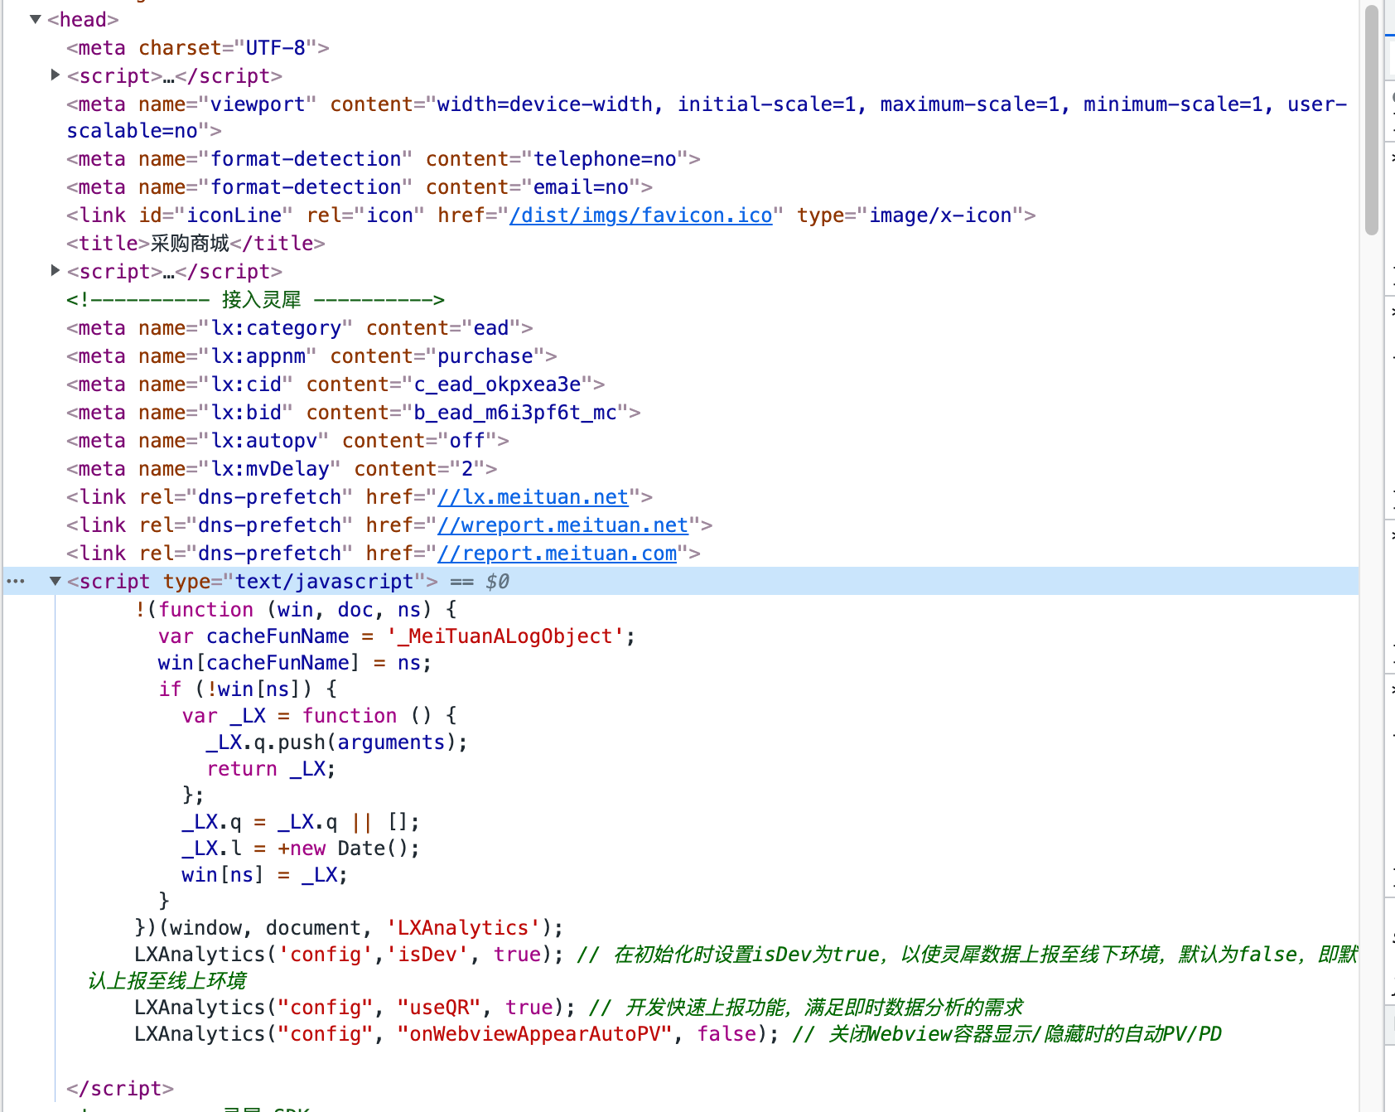Collapse the selected text/javascript script element
This screenshot has width=1395, height=1112.
tap(55, 581)
